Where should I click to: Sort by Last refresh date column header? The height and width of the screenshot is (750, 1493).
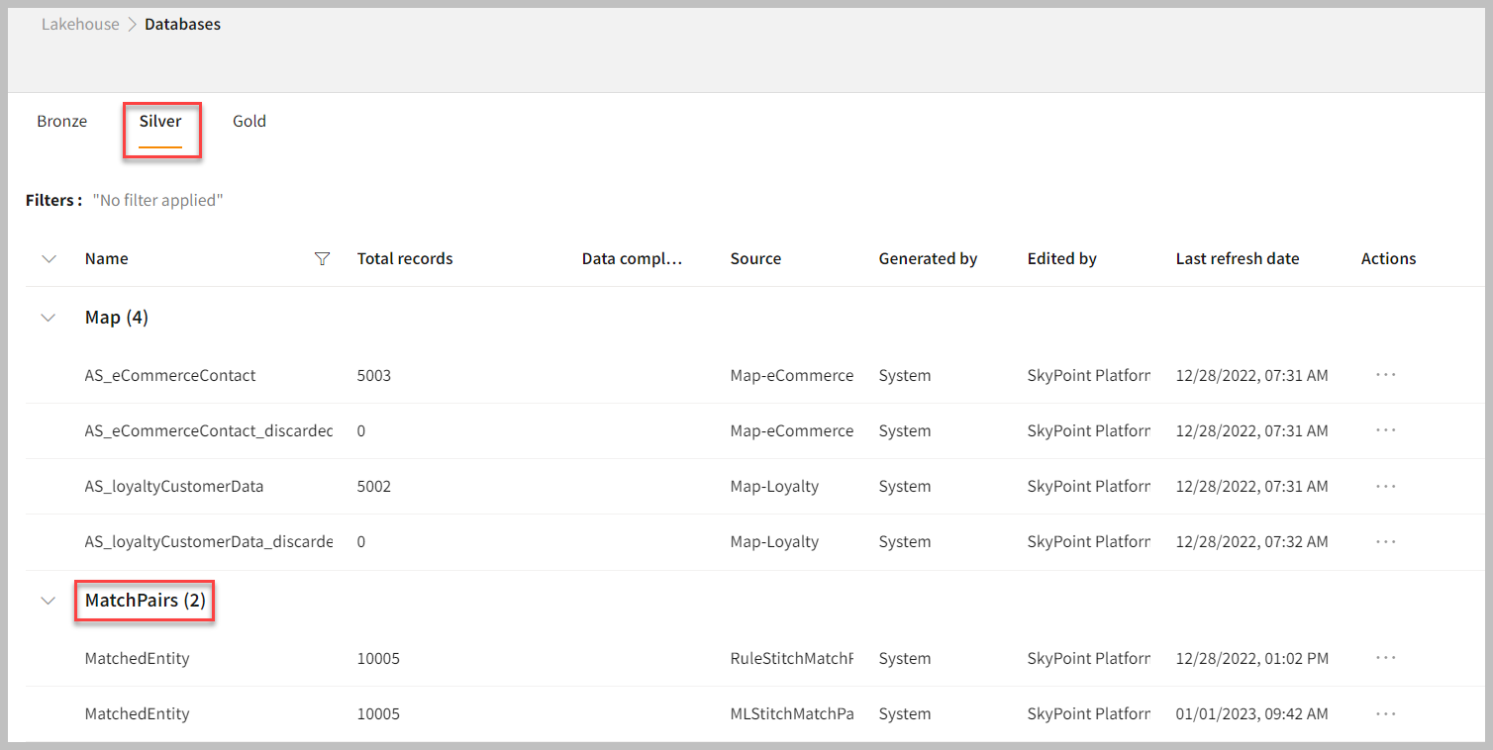click(1238, 258)
